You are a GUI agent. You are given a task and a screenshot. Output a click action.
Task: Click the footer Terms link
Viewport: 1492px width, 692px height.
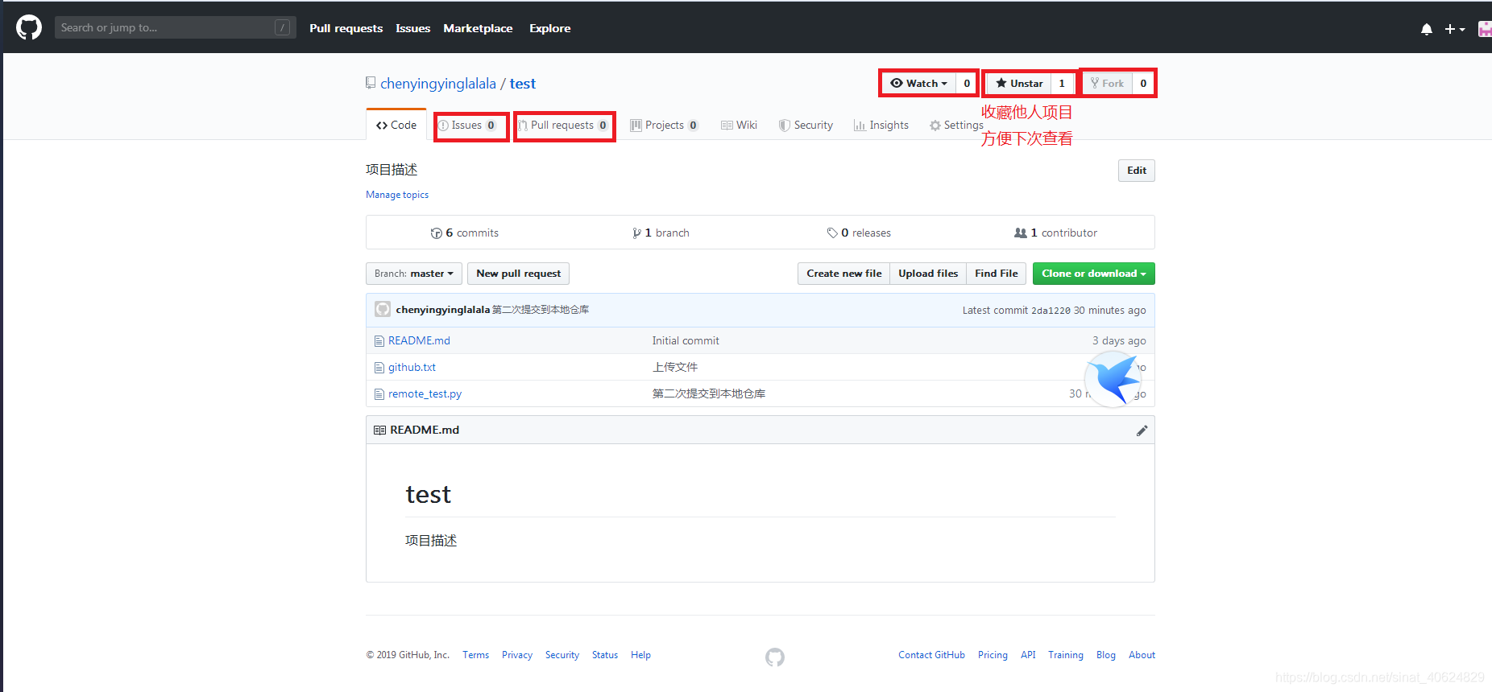(x=475, y=655)
